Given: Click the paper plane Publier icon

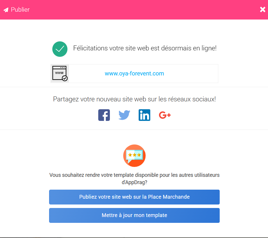Looking at the screenshot, I should (6, 10).
